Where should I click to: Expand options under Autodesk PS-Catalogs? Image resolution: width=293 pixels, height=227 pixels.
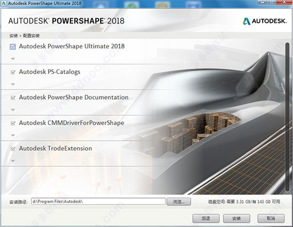pyautogui.click(x=13, y=84)
